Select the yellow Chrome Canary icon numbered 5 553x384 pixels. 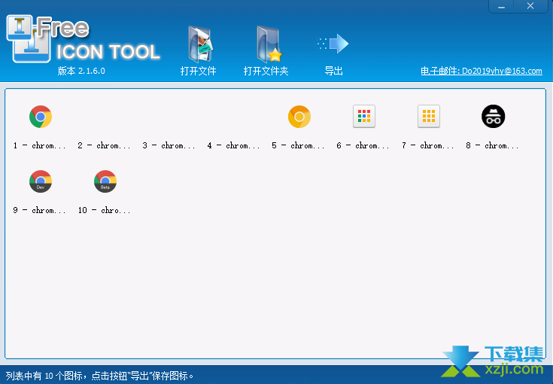pos(299,117)
